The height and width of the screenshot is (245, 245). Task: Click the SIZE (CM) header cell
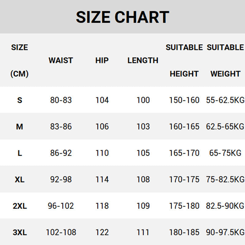tap(20, 60)
